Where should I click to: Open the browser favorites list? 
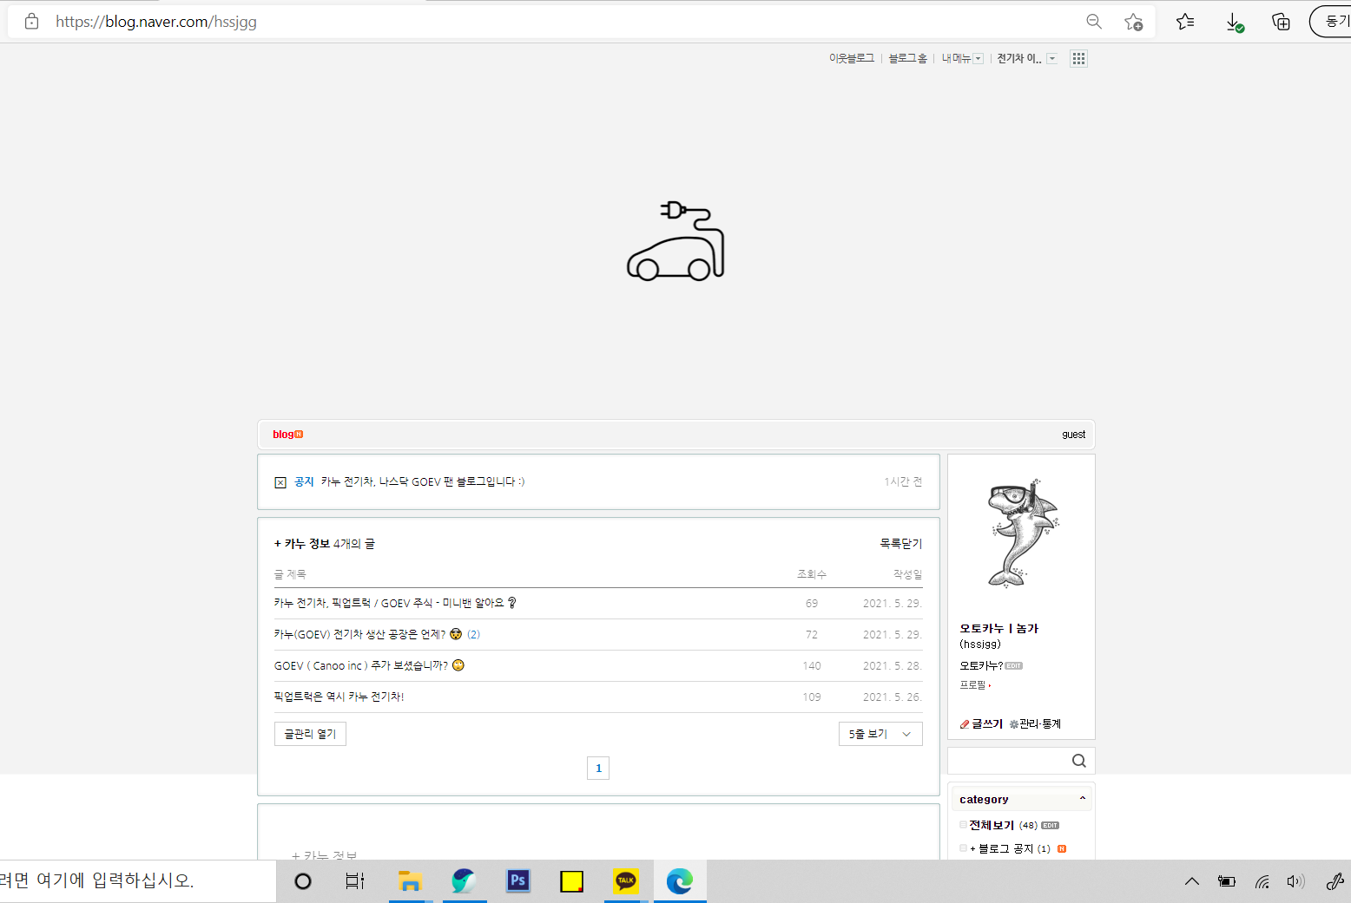click(x=1185, y=22)
